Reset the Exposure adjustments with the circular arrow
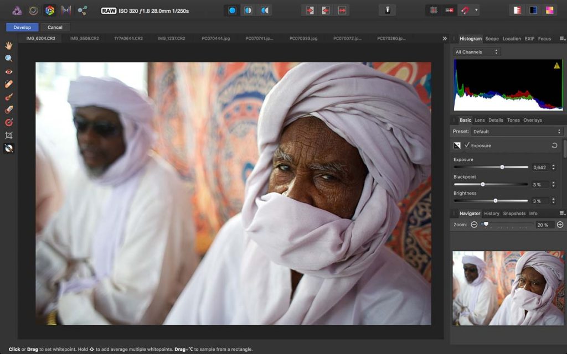This screenshot has width=567, height=354. tap(554, 145)
